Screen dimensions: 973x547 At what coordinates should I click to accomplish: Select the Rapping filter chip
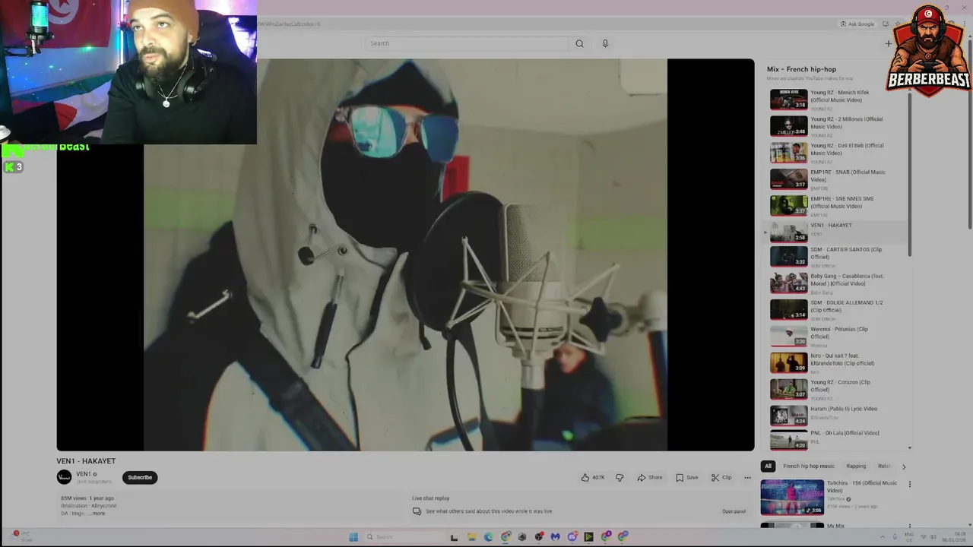856,466
